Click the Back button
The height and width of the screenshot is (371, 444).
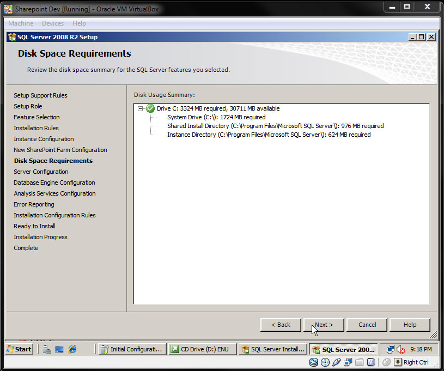pos(281,325)
